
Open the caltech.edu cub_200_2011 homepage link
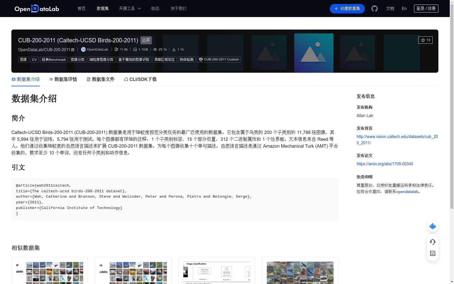tap(397, 140)
